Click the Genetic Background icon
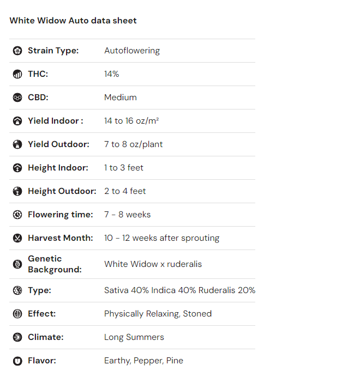Screen dimensions: 360x383 pos(17,264)
